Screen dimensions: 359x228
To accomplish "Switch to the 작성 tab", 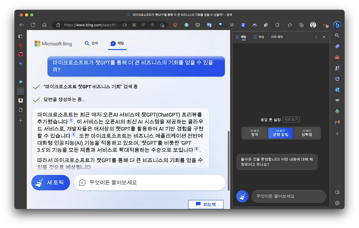I will pos(259,37).
